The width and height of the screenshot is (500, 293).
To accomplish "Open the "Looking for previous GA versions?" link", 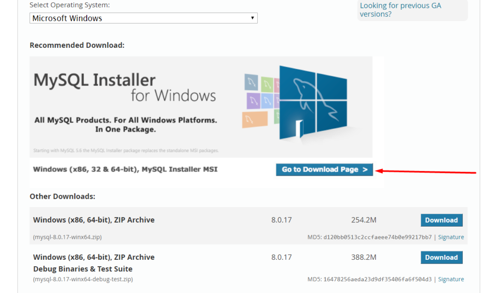I will (x=400, y=9).
